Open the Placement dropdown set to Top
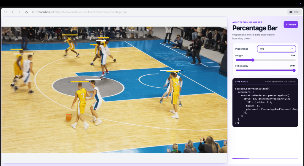 click(x=276, y=49)
